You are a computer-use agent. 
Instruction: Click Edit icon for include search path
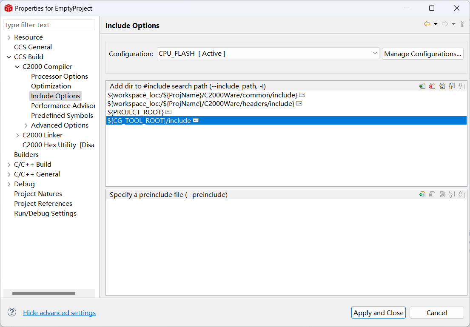(442, 86)
